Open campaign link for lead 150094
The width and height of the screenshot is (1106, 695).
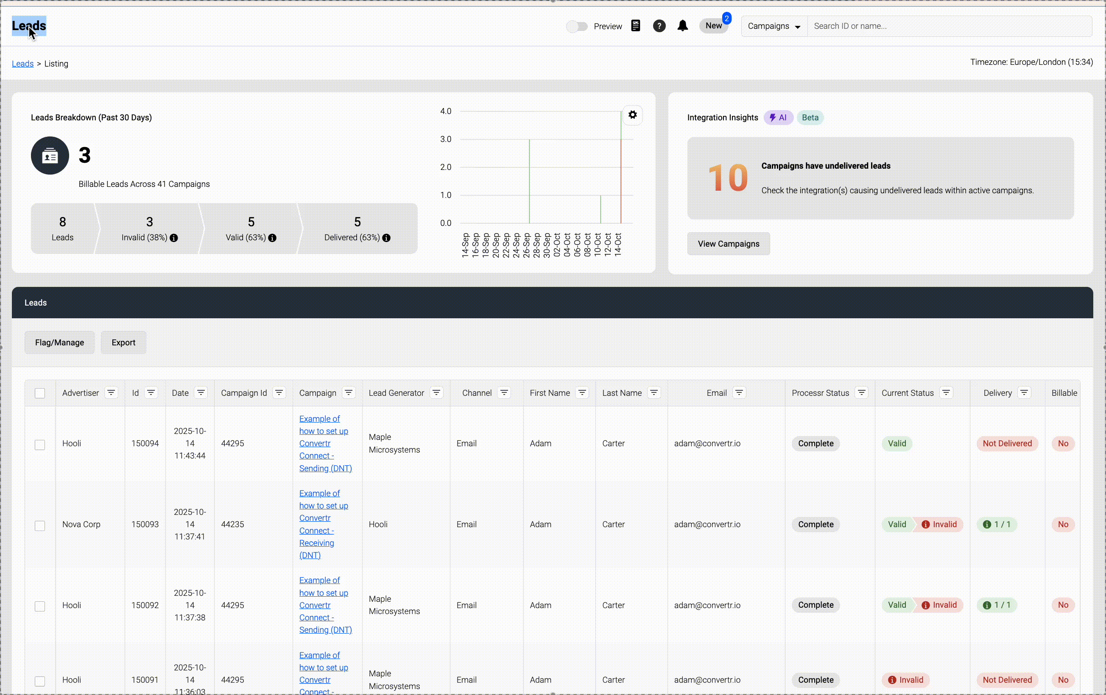(325, 443)
